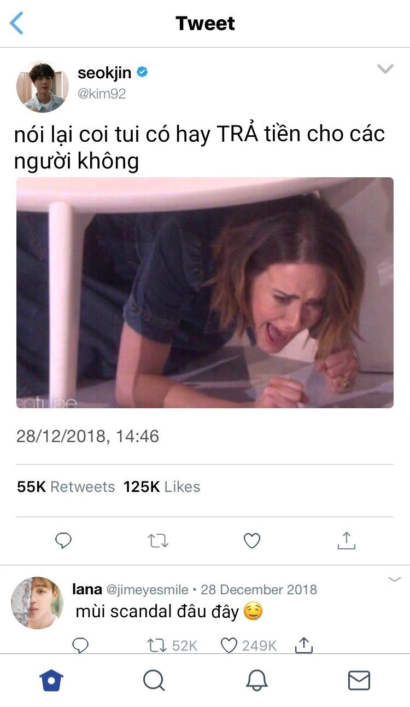Retweet seokjin's tweet using the retweet icon
The width and height of the screenshot is (410, 707).
(158, 541)
